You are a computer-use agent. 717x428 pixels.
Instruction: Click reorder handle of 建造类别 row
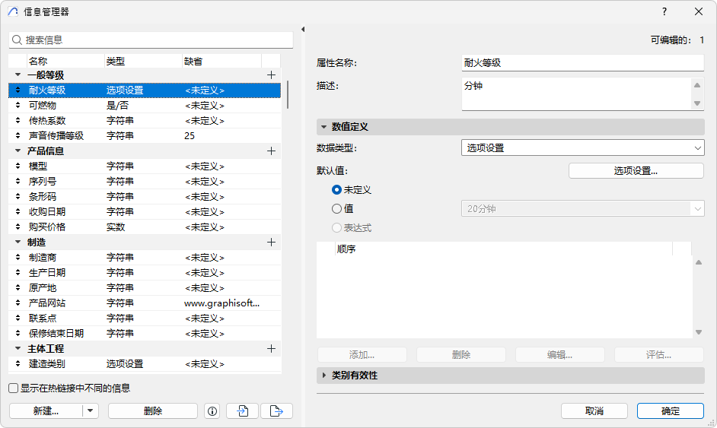[18, 364]
